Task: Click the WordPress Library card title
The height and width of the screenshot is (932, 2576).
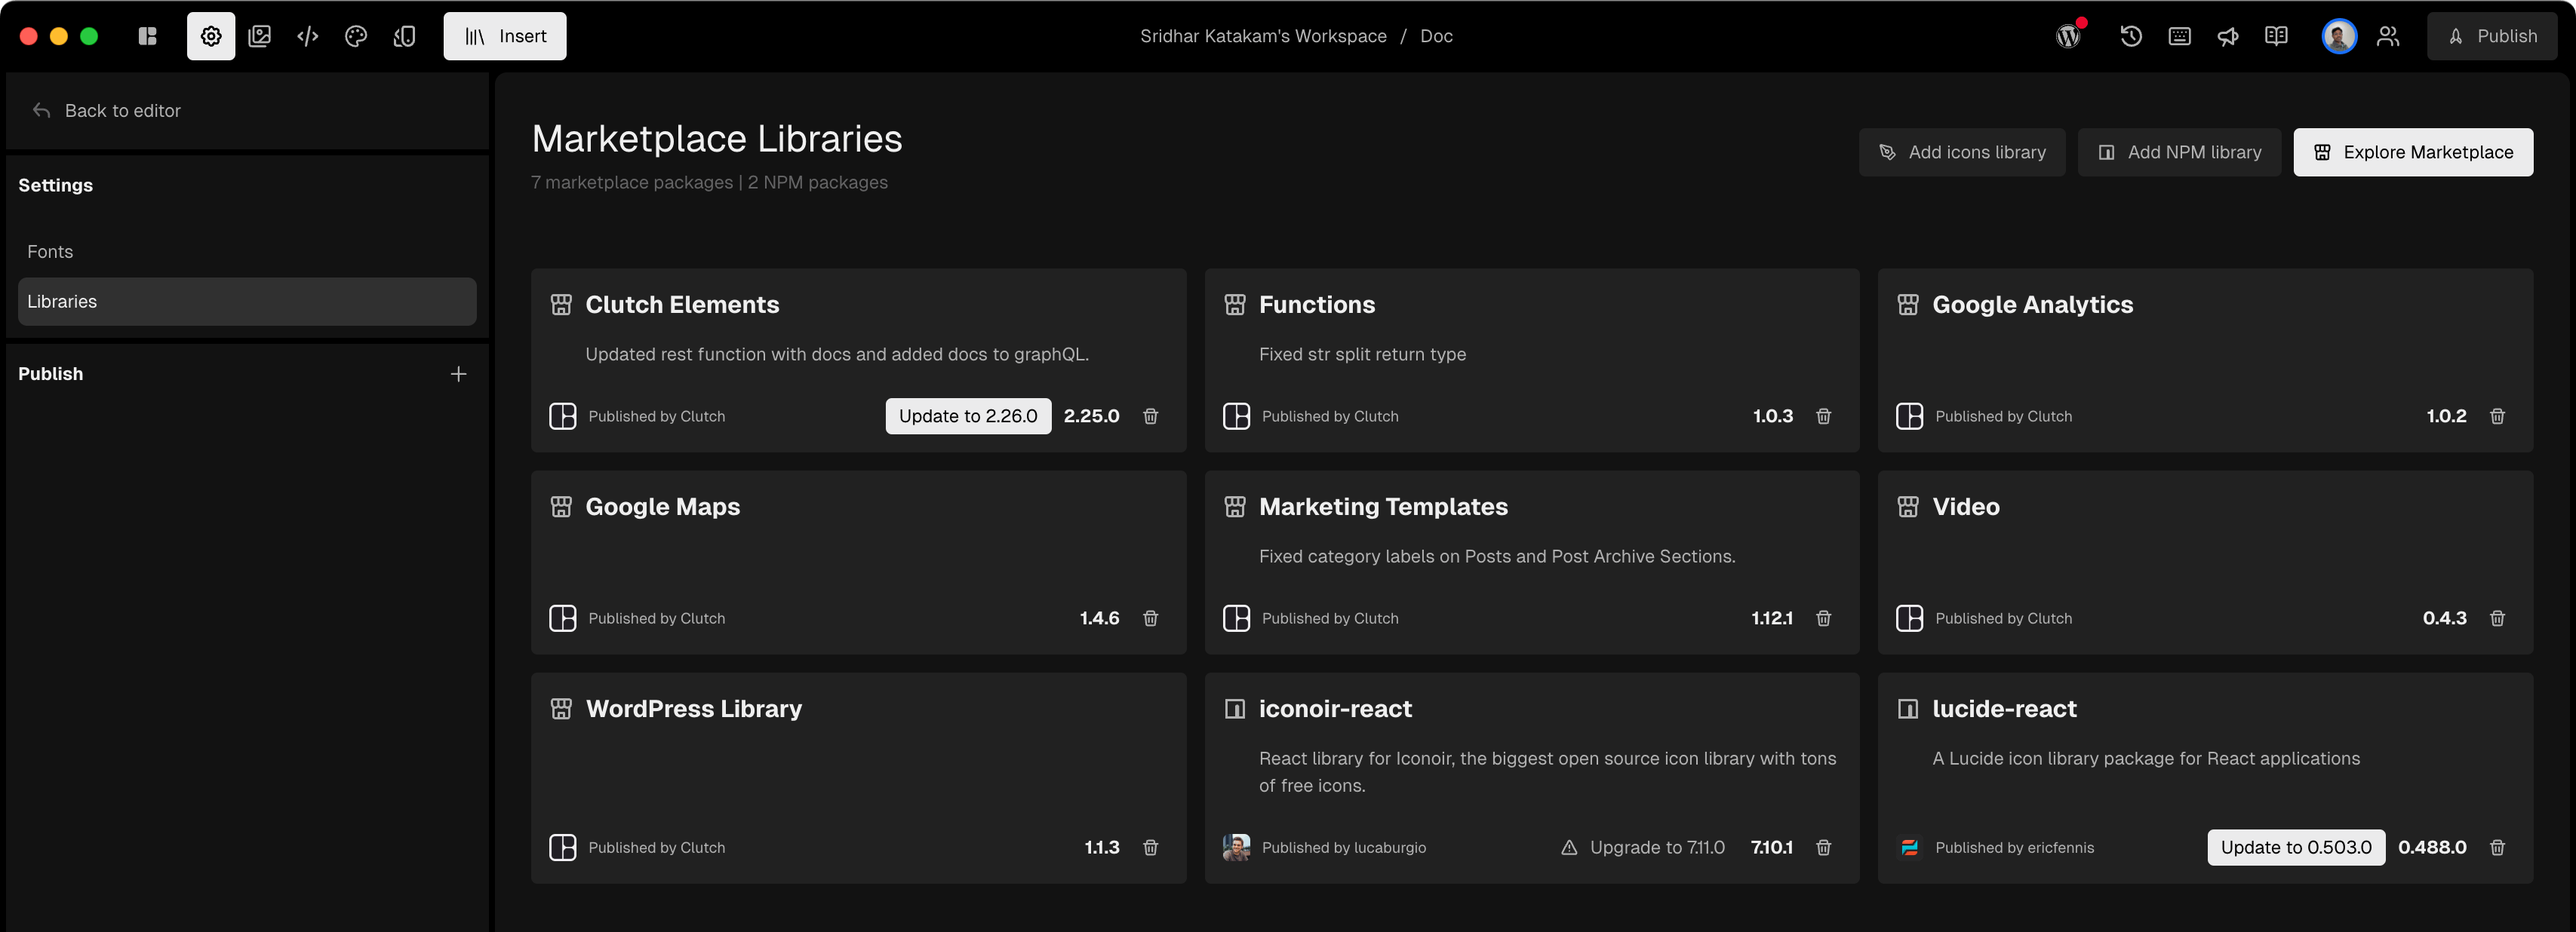Action: (693, 708)
